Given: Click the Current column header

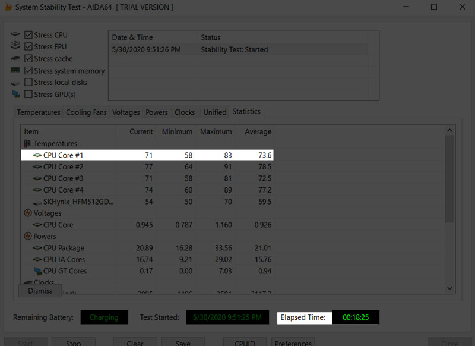Looking at the screenshot, I should coord(136,131).
